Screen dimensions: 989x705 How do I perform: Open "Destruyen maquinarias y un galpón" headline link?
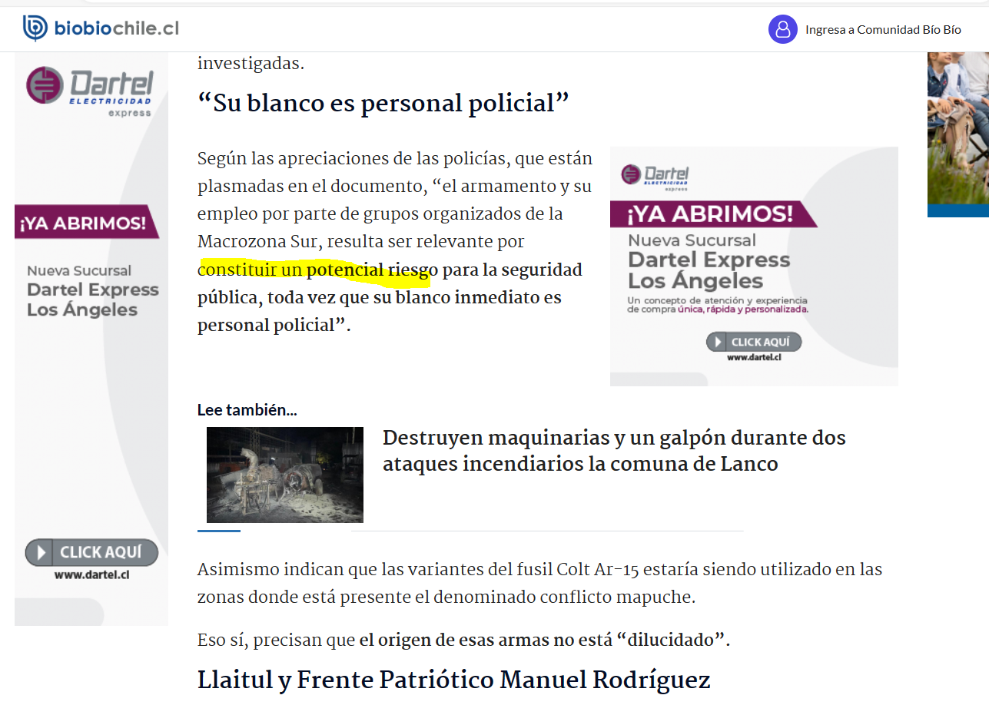614,451
